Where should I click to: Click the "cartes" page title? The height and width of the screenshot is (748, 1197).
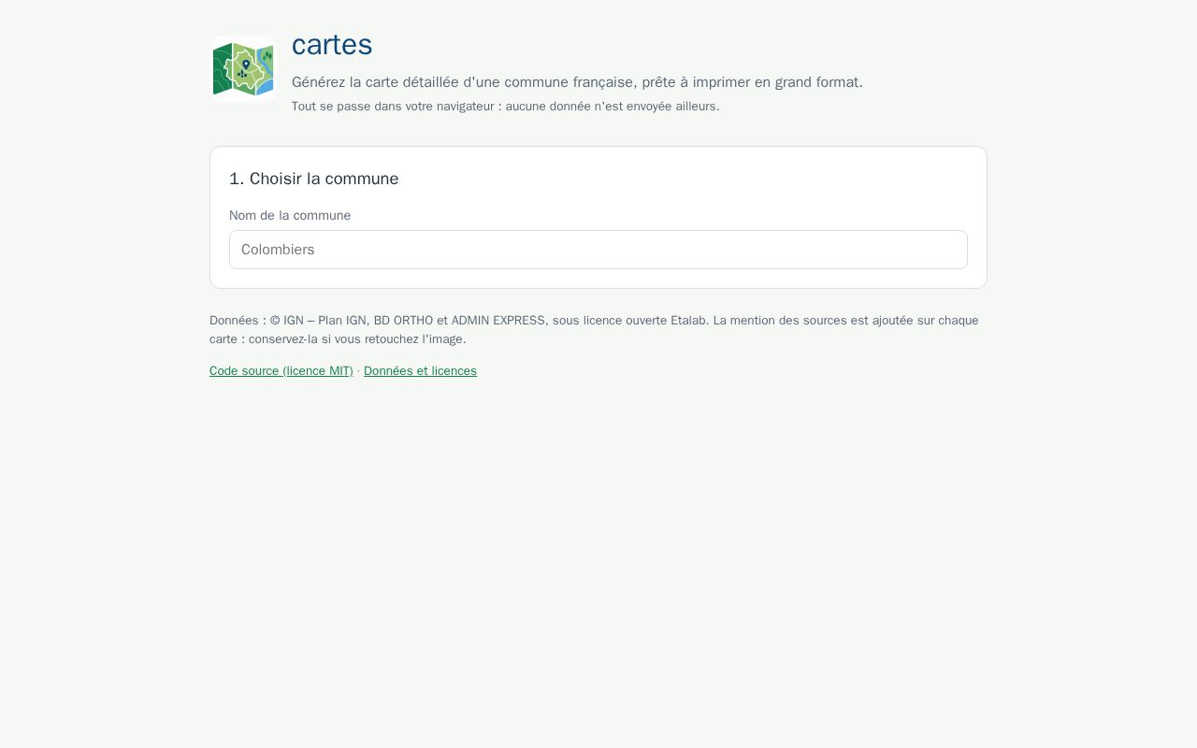pos(332,44)
